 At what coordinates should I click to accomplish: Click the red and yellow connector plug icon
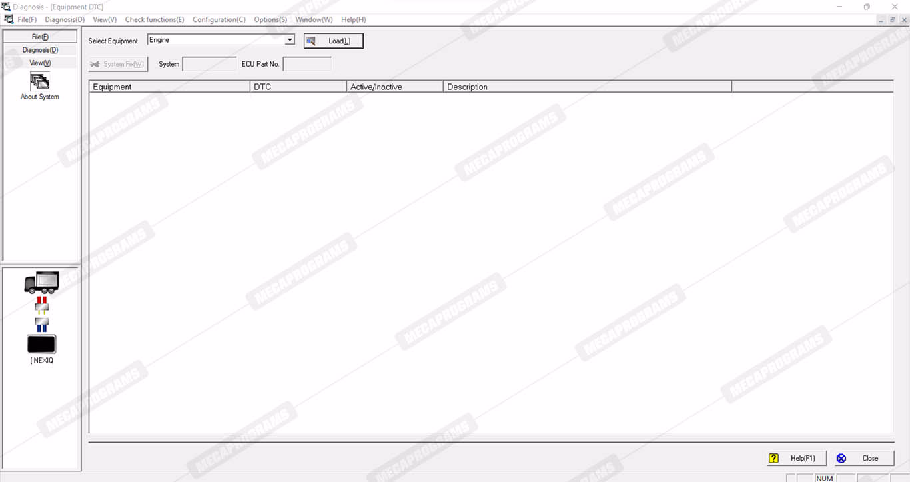pyautogui.click(x=41, y=305)
